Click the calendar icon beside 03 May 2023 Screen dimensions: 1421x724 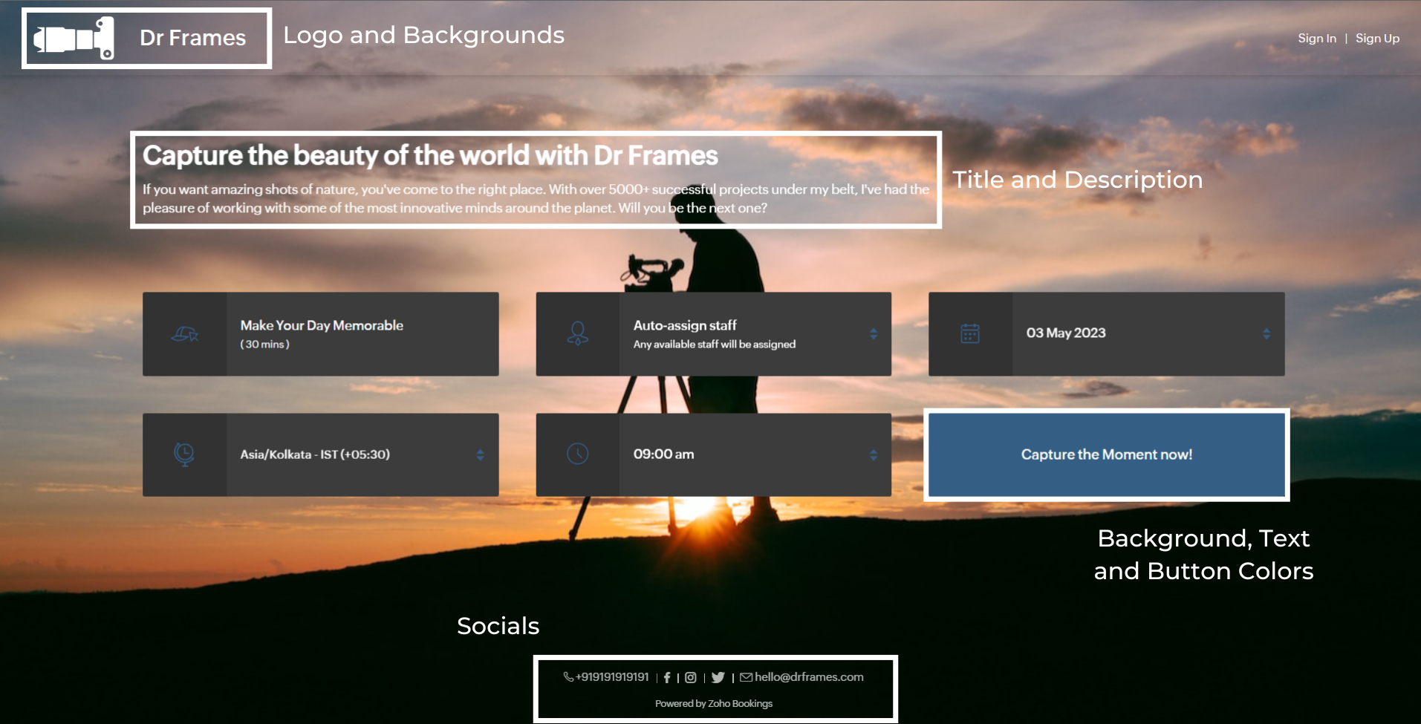click(x=970, y=333)
